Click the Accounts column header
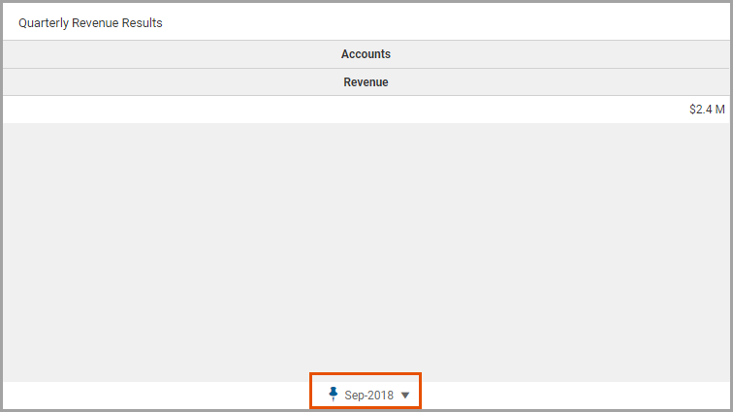The image size is (733, 412). 366,54
